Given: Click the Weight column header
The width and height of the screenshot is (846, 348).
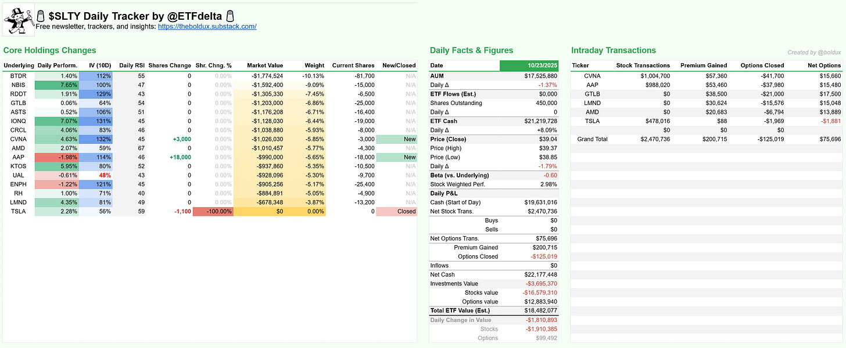Looking at the screenshot, I should 306,66.
